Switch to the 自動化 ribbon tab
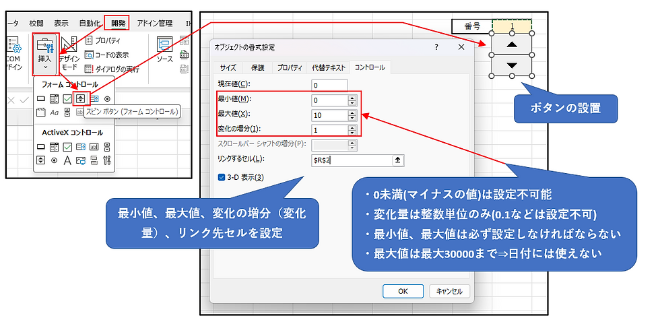 point(89,23)
